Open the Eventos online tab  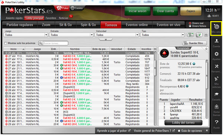coord(137,25)
